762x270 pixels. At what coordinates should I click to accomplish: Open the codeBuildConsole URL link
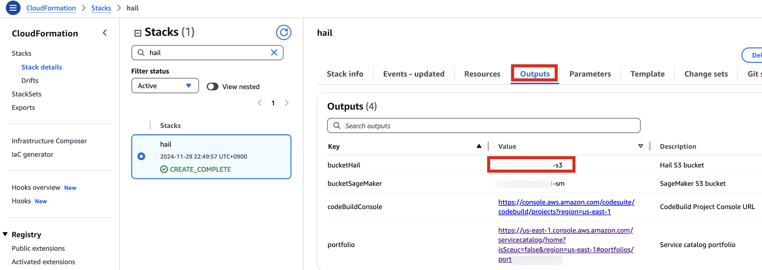click(x=566, y=207)
